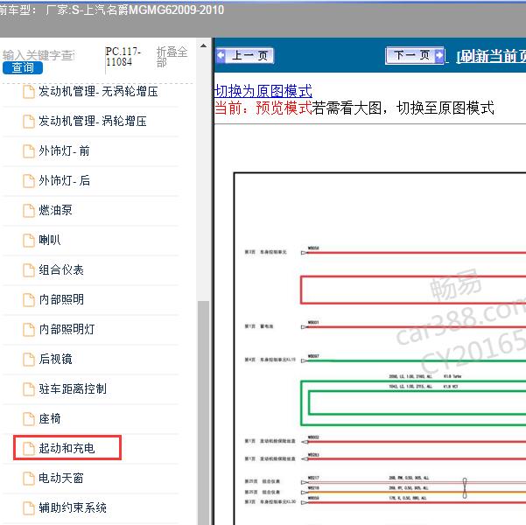
Task: Click document icon beside 内部照明
Action: [29, 300]
